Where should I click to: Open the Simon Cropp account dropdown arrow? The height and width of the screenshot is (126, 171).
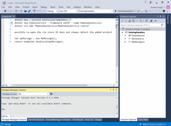pyautogui.click(x=164, y=7)
